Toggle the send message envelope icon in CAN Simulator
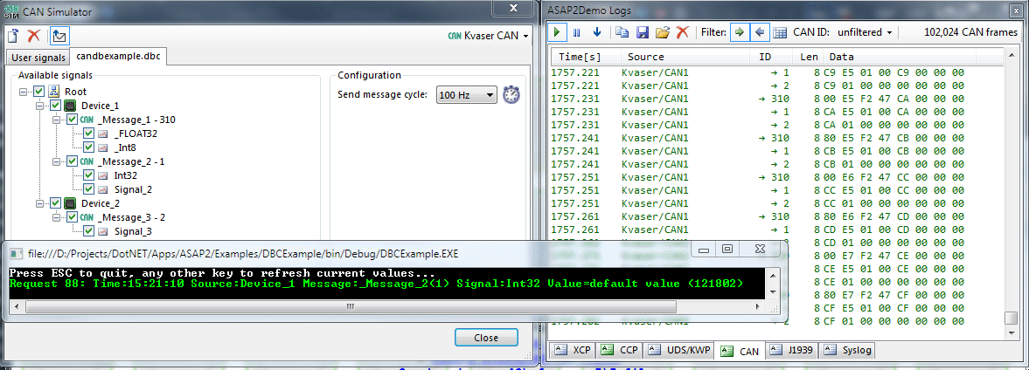This screenshot has height=370, width=1029. coord(60,36)
